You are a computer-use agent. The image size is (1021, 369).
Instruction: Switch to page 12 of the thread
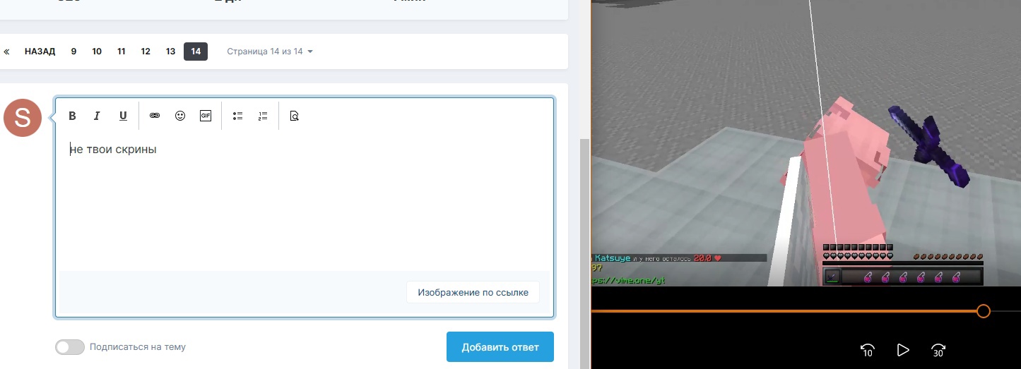[146, 52]
